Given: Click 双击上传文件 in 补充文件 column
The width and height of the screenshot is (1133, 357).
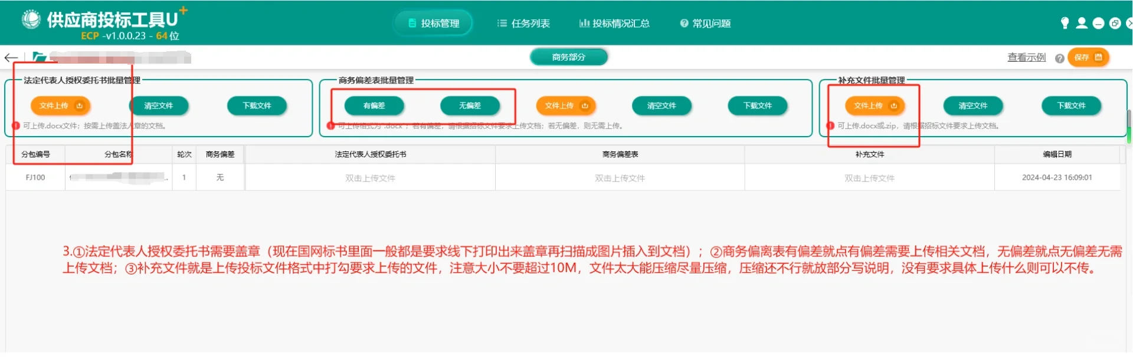Looking at the screenshot, I should [870, 178].
